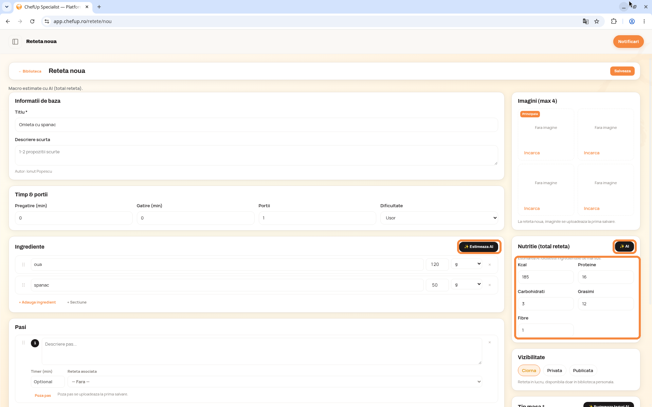Click the Salveaza button

(622, 71)
